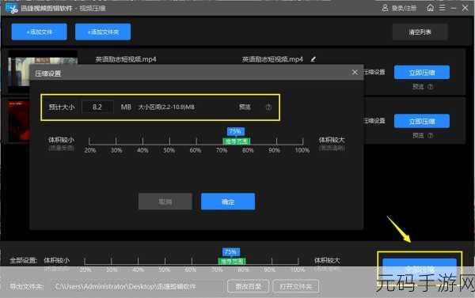The width and height of the screenshot is (475, 298).
Task: Click the 80% label on dialog slider
Action: click(248, 150)
